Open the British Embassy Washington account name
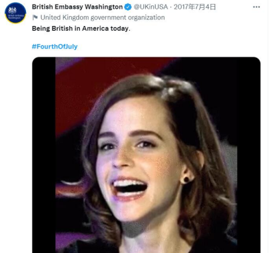This screenshot has width=269, height=253. (77, 7)
